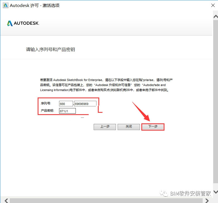Click the 关闭 (Close) button
The image size is (218, 203).
(x=129, y=127)
